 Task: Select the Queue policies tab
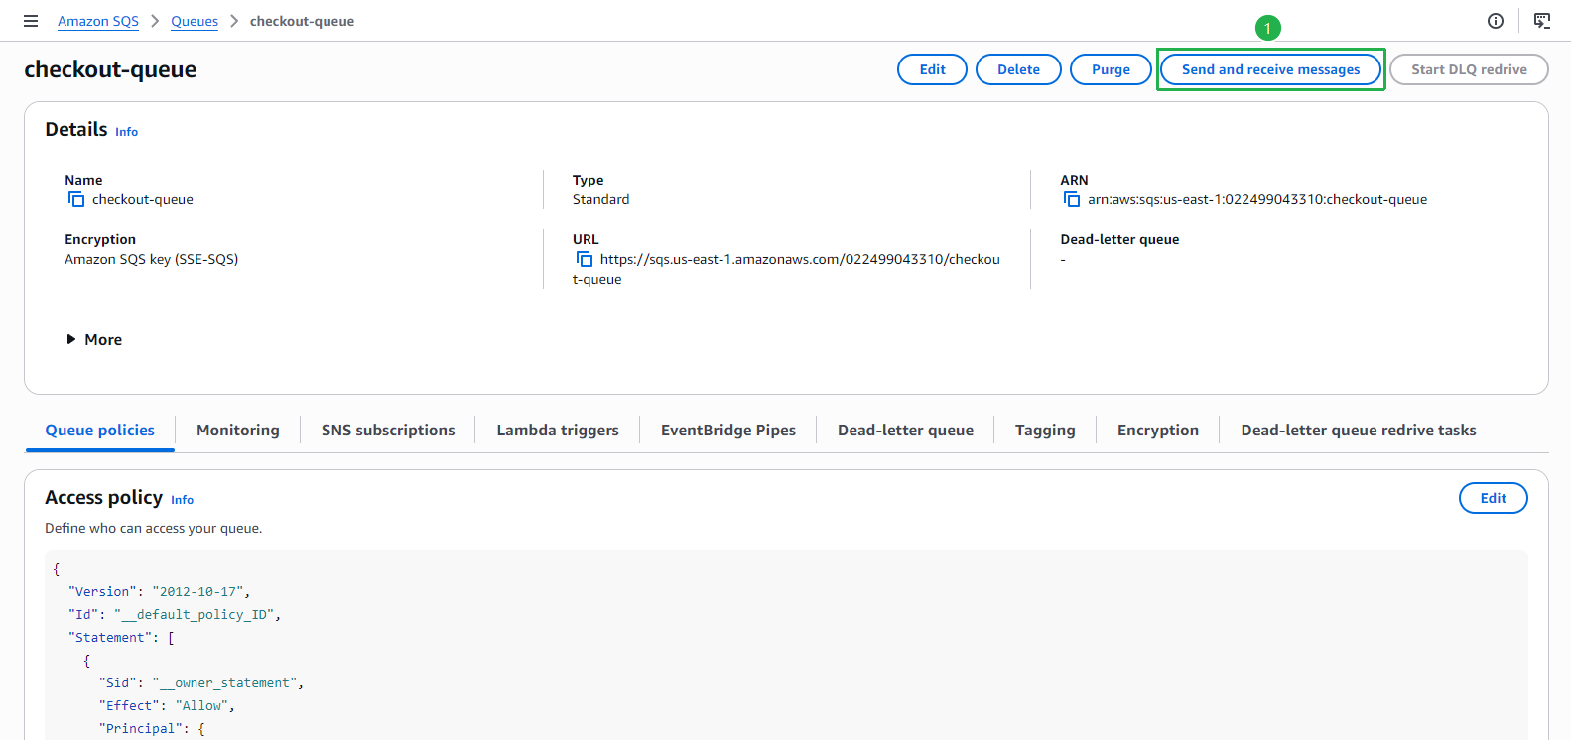(x=100, y=431)
